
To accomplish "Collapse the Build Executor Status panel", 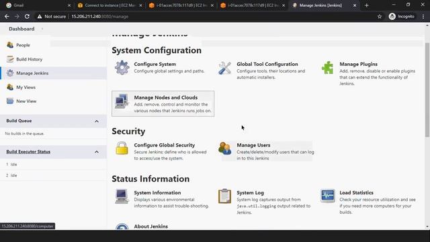I will pyautogui.click(x=97, y=152).
